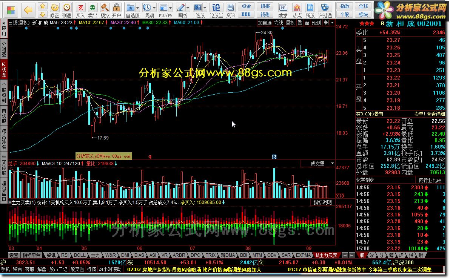Click the small up arrow toolbar icon

pyautogui.click(x=43, y=6)
